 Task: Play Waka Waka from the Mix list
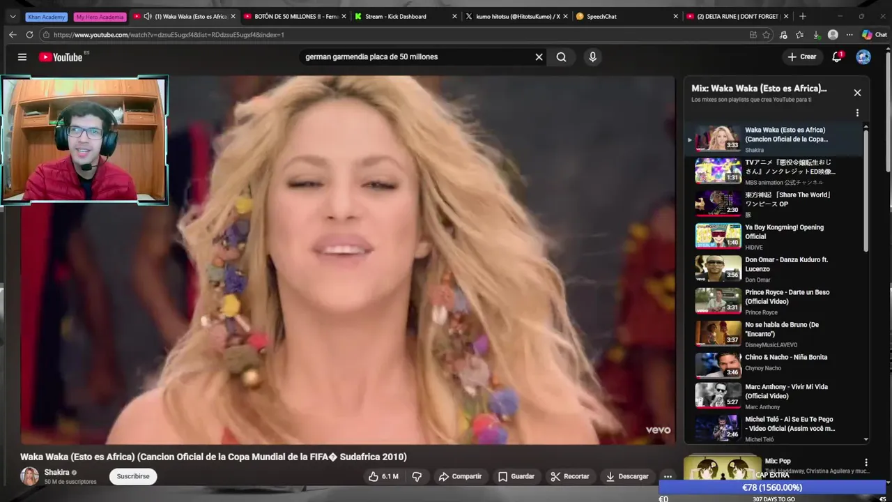click(x=774, y=139)
